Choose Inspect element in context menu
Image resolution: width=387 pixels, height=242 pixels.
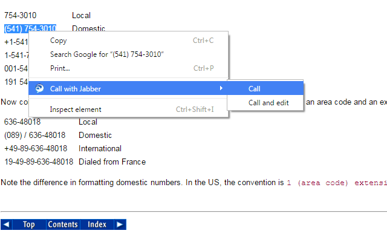click(x=76, y=110)
